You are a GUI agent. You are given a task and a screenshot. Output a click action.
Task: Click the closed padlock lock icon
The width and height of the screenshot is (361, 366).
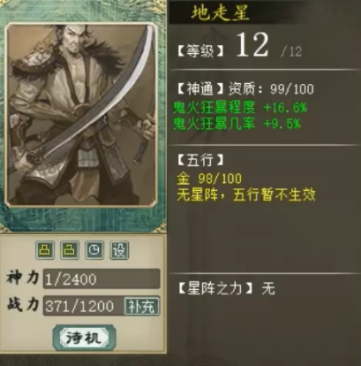click(x=45, y=250)
